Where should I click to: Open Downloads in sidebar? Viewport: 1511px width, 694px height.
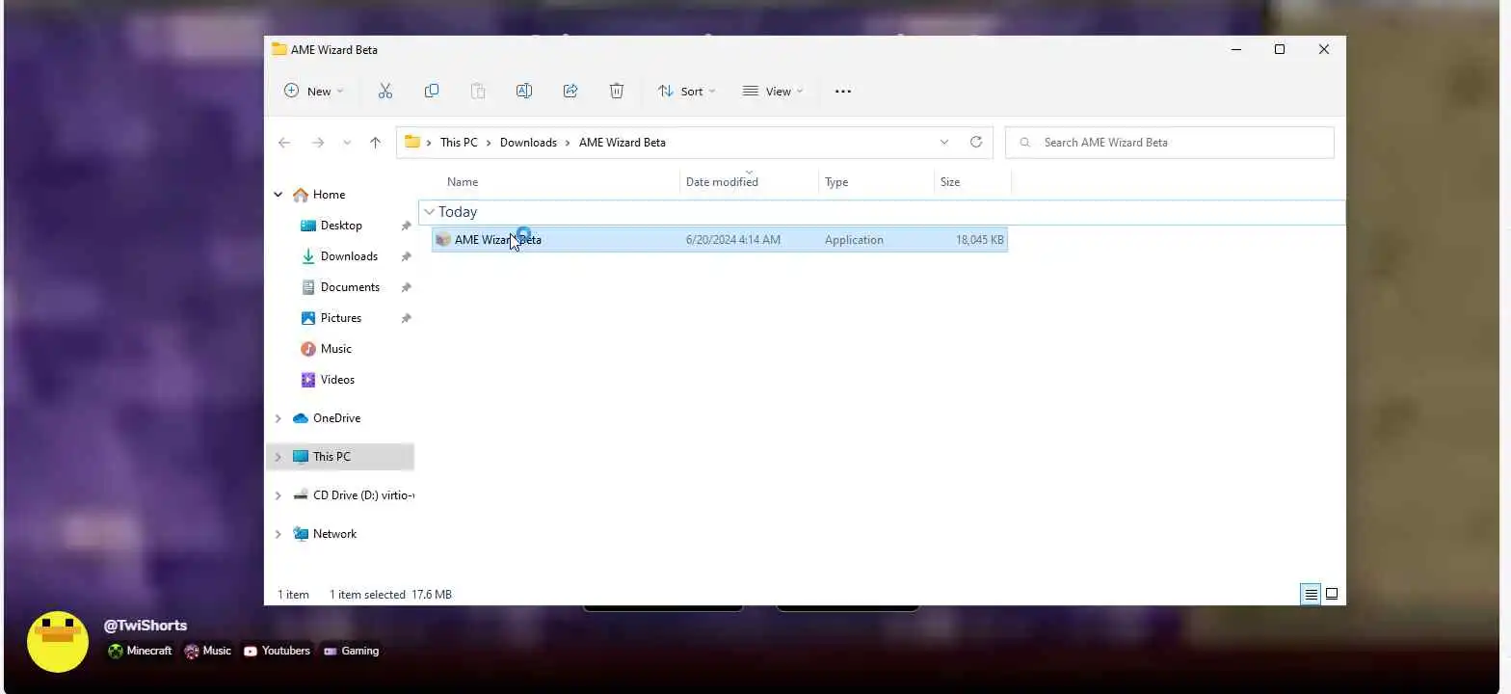(349, 256)
